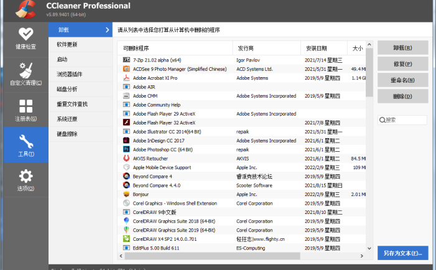
Task: Open the Health Check heart icon section
Action: point(26,39)
